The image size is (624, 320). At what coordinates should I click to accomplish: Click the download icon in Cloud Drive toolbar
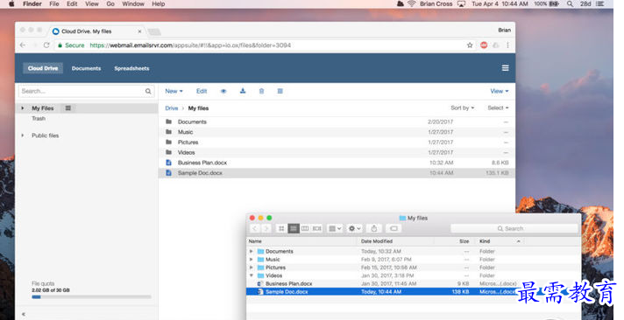click(243, 91)
